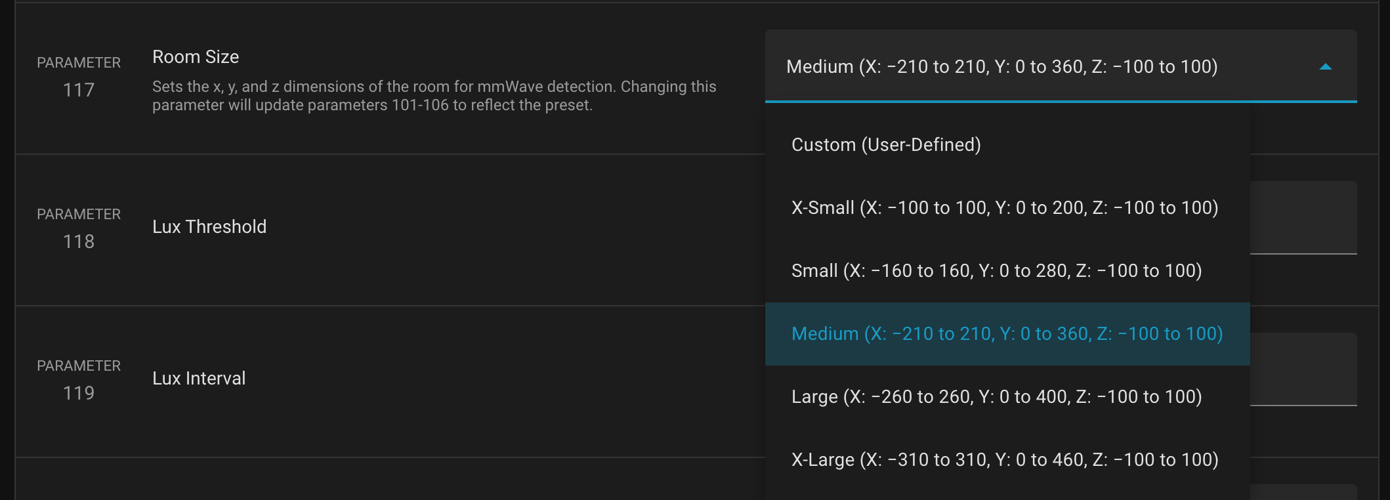Focus the Lux Interval input field
1390x500 pixels.
[x=1303, y=369]
